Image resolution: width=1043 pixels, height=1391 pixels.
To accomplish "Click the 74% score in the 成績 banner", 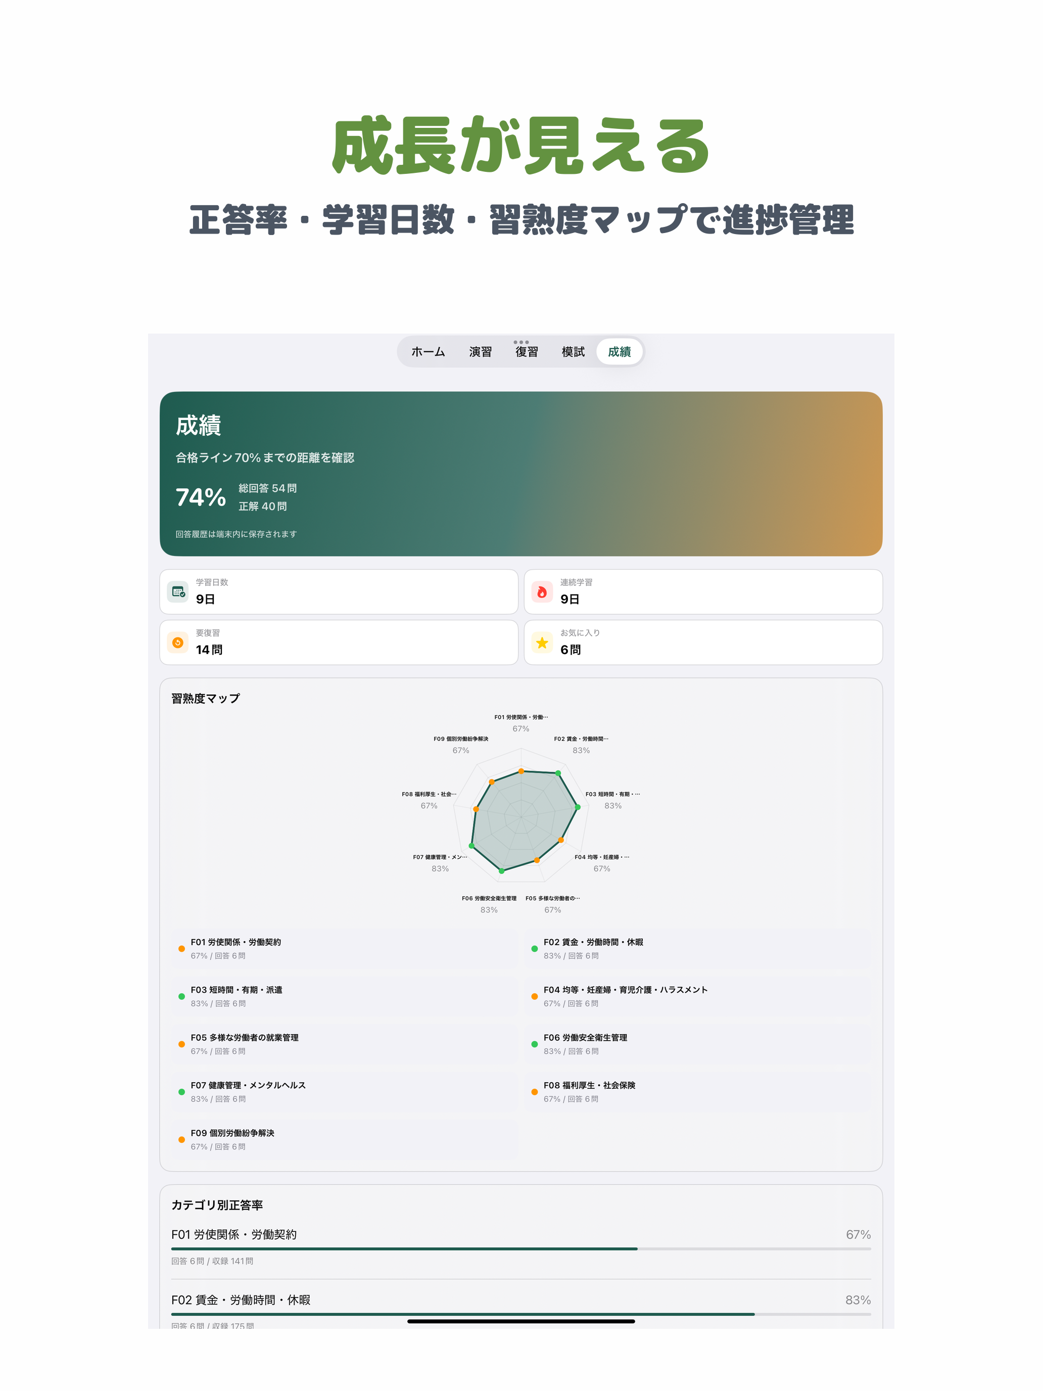I will (x=201, y=497).
